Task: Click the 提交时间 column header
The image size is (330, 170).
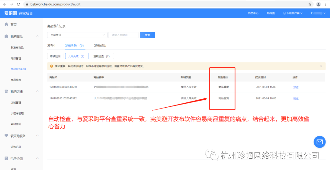Action: [x=260, y=77]
